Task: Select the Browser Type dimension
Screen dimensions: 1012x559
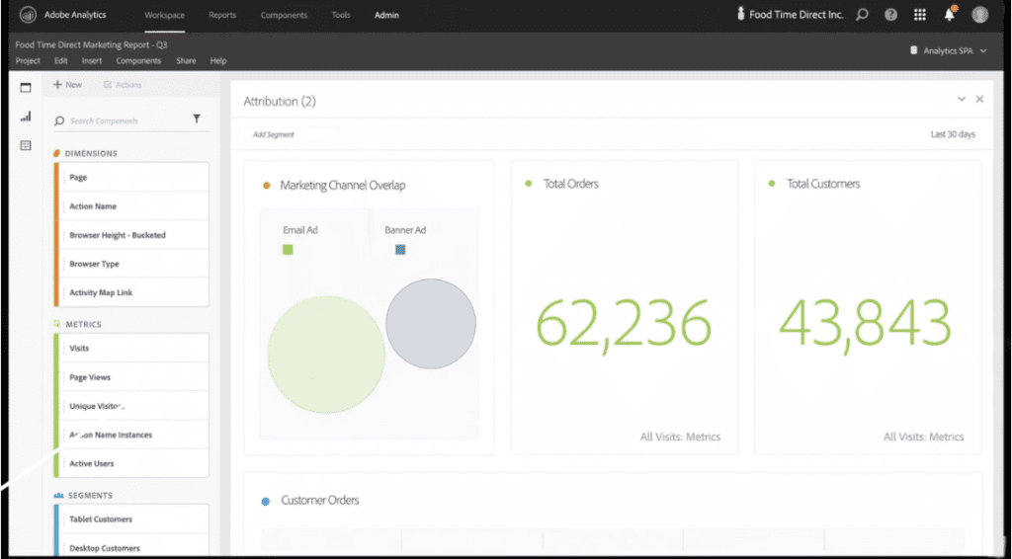Action: coord(134,264)
